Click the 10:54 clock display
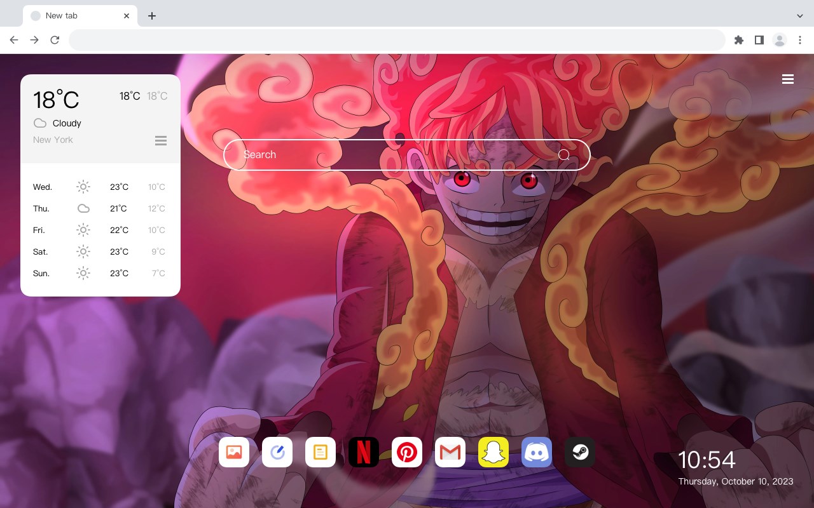This screenshot has width=814, height=508. [x=707, y=460]
